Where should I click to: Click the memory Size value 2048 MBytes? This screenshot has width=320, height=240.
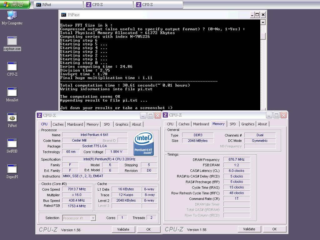point(198,141)
